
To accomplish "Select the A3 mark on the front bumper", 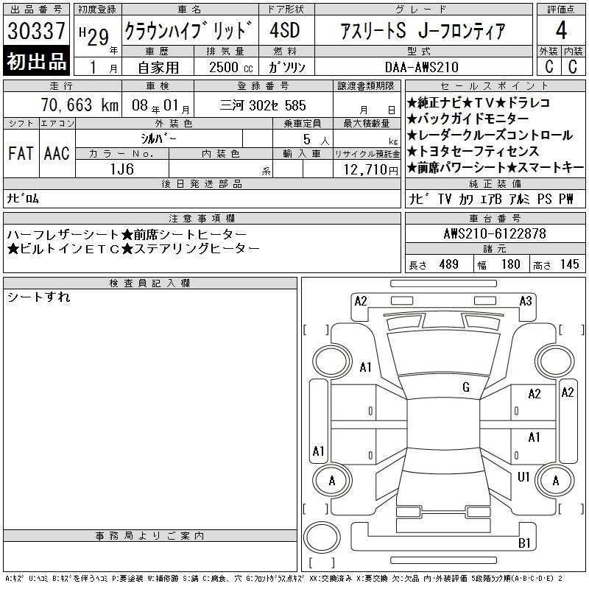I will click(x=526, y=301).
